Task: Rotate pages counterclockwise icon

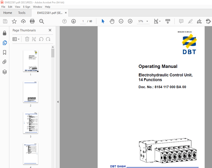Action: [x=41, y=39]
